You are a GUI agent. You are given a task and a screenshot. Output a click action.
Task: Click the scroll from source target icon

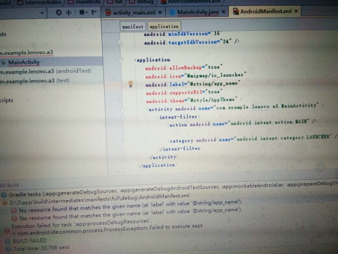coord(58,12)
